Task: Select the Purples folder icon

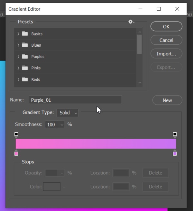Action: pos(25,57)
